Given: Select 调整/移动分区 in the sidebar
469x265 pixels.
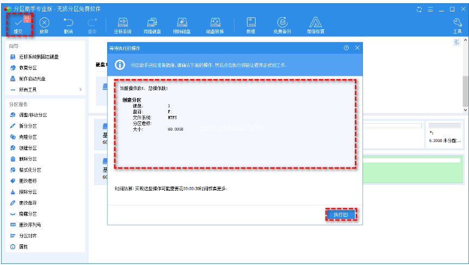Looking at the screenshot, I should (32, 115).
